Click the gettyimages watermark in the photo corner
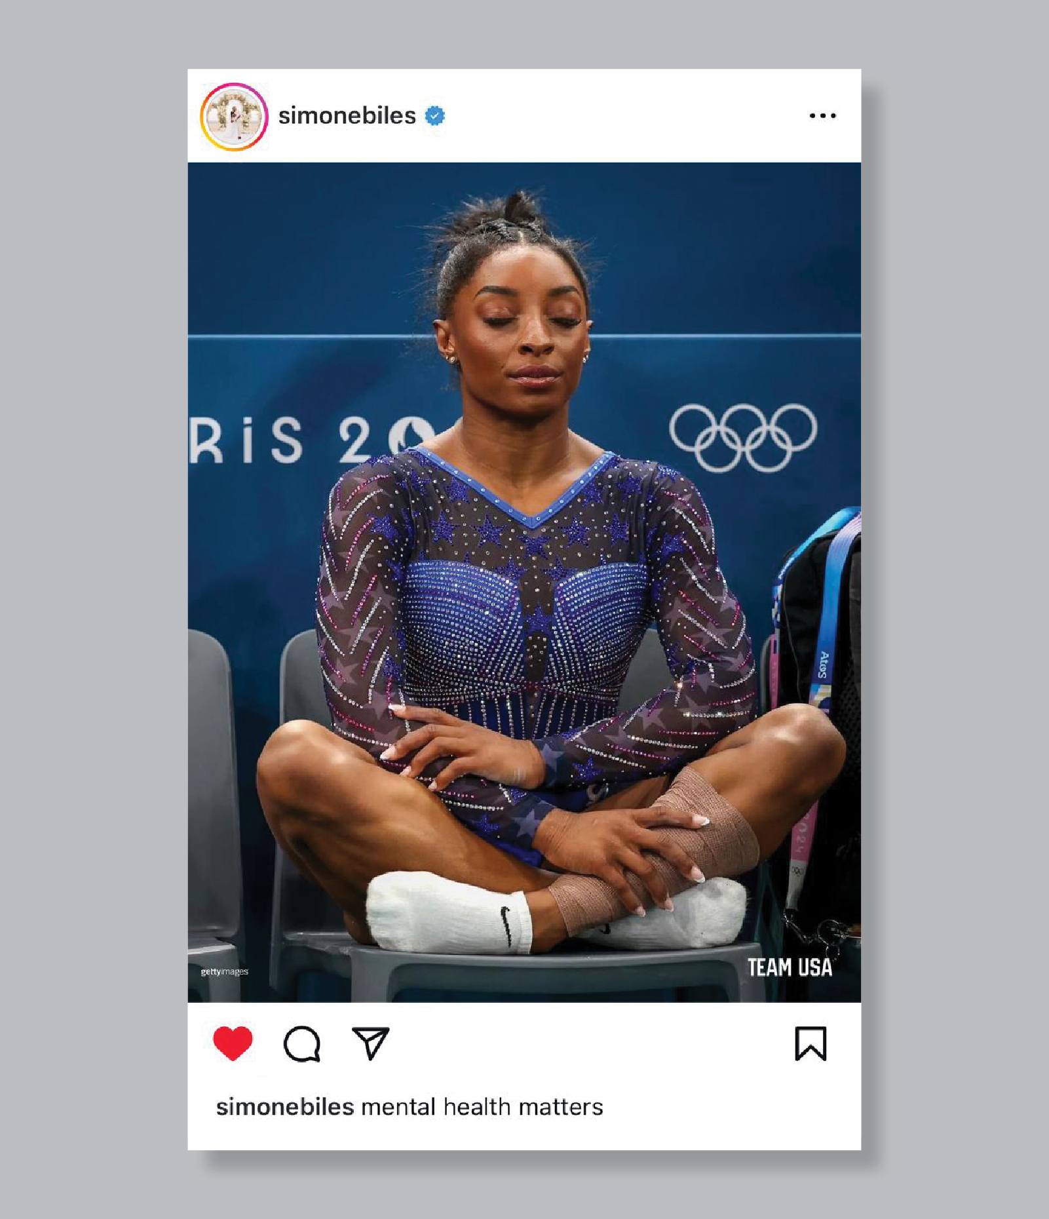 [x=224, y=971]
